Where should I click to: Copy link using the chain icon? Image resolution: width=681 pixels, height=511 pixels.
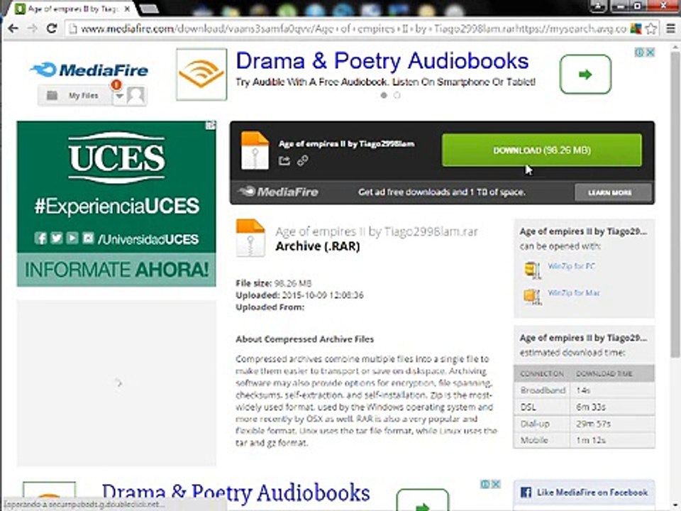click(303, 161)
